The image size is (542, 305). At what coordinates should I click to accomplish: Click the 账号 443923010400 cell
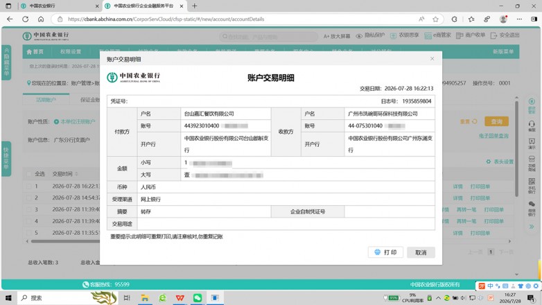pyautogui.click(x=226, y=126)
